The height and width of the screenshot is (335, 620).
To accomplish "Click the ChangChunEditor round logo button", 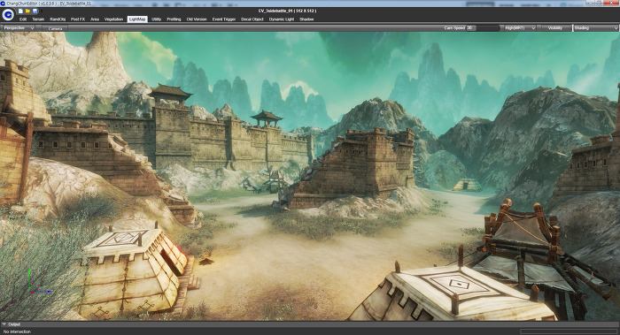I will [x=8, y=15].
